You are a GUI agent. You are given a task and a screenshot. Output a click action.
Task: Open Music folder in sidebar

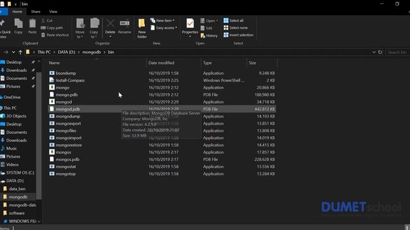point(12,148)
